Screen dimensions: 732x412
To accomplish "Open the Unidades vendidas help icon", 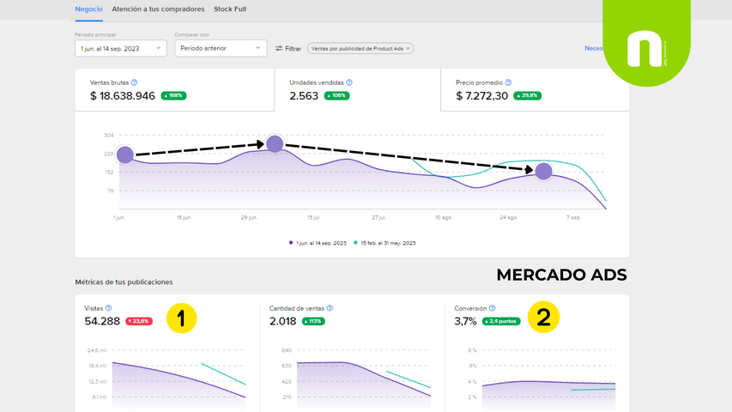I will coord(349,82).
